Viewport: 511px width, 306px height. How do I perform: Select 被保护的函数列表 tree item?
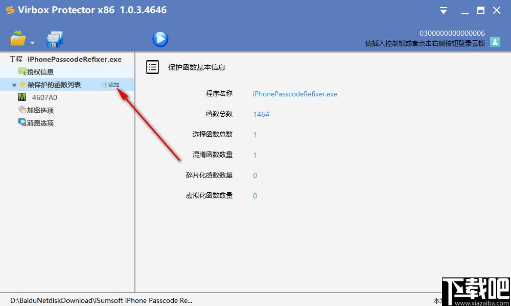[54, 85]
